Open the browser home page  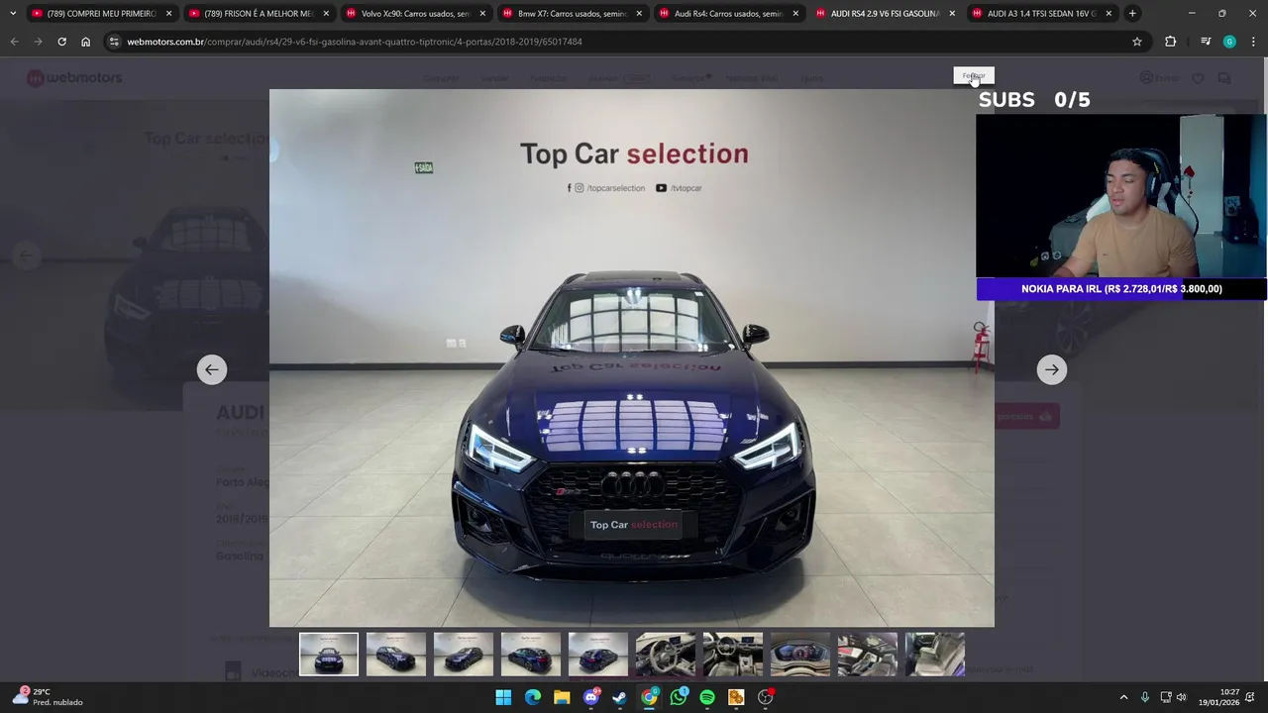[85, 42]
